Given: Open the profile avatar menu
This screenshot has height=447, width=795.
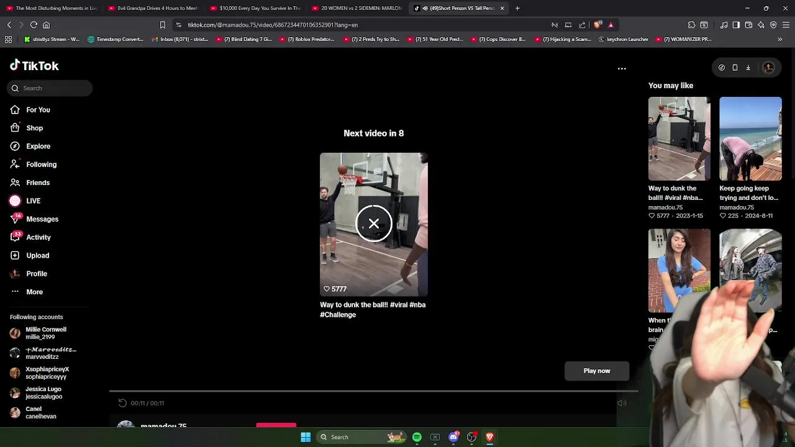Looking at the screenshot, I should pyautogui.click(x=768, y=68).
